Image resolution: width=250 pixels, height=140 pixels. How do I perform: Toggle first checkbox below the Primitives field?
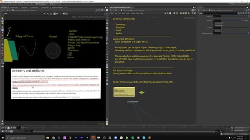(214, 23)
